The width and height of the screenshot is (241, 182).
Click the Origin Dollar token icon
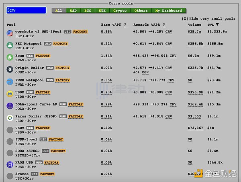point(10,70)
